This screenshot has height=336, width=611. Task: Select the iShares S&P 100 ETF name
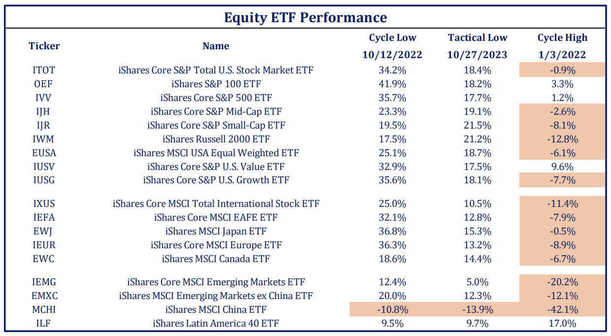tap(216, 84)
